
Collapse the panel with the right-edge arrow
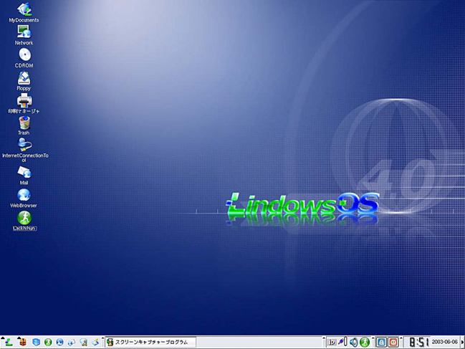[461, 343]
